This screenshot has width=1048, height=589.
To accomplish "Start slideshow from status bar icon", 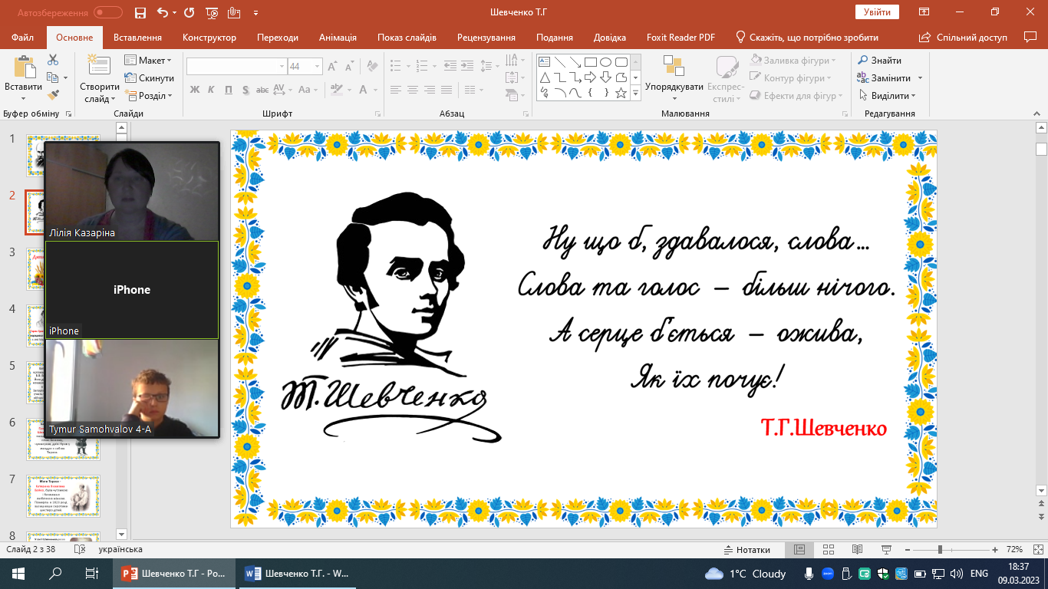I will pyautogui.click(x=886, y=550).
